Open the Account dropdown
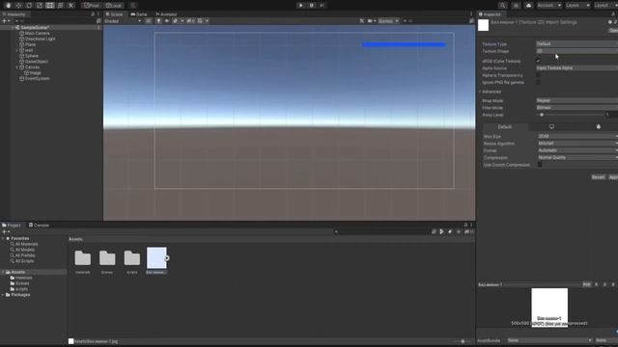Image resolution: width=618 pixels, height=347 pixels. click(549, 6)
